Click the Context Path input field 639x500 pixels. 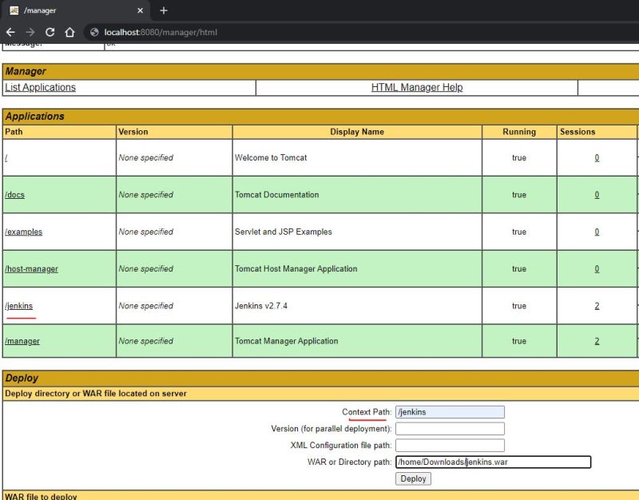(x=450, y=411)
